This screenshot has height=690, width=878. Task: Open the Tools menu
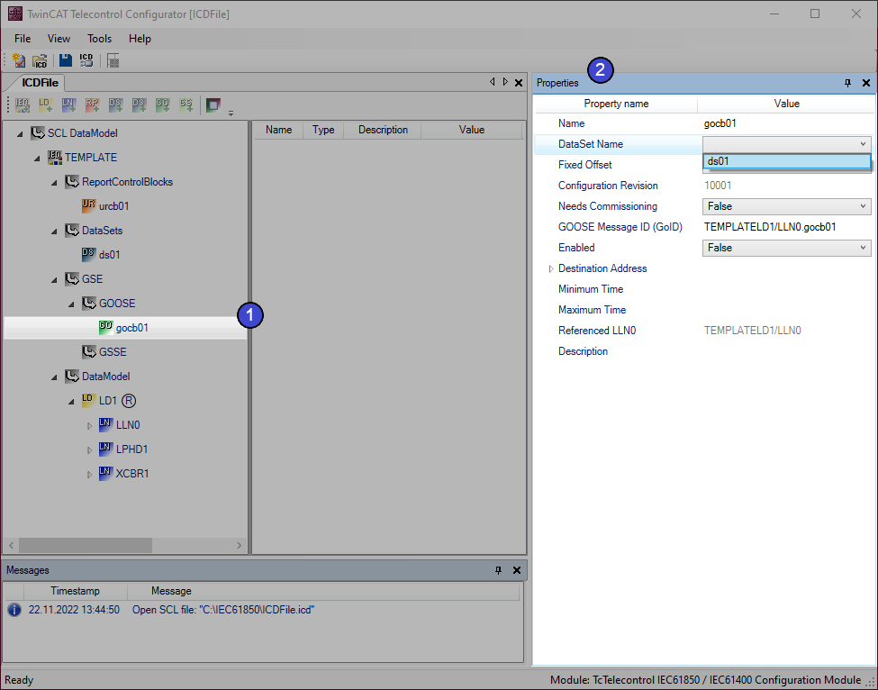pyautogui.click(x=99, y=39)
